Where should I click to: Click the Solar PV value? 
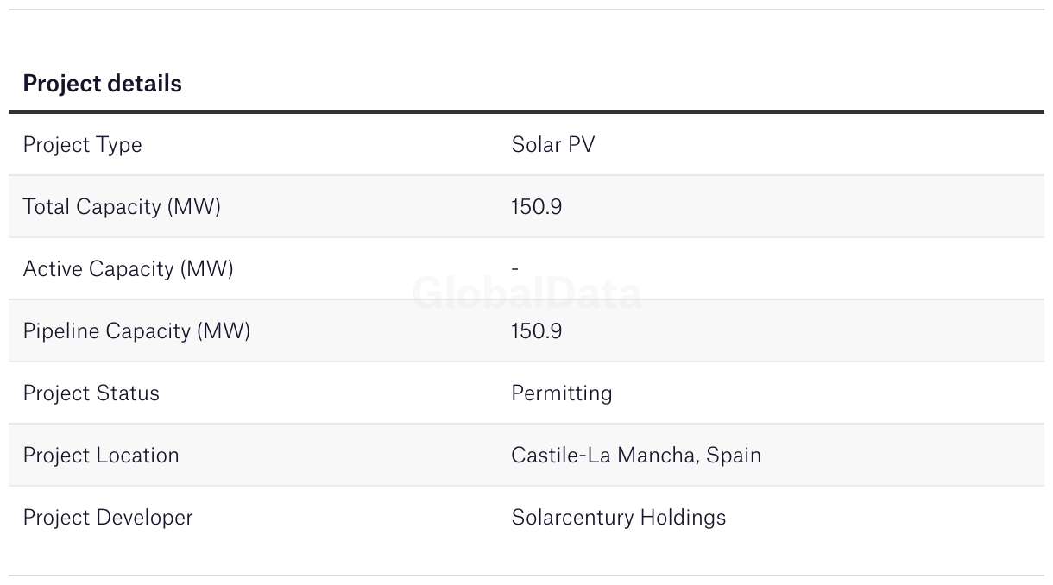[552, 145]
